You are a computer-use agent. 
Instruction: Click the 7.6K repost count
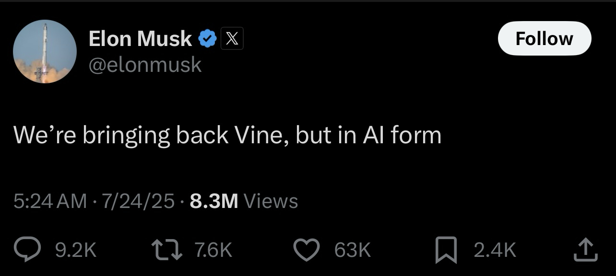click(213, 250)
